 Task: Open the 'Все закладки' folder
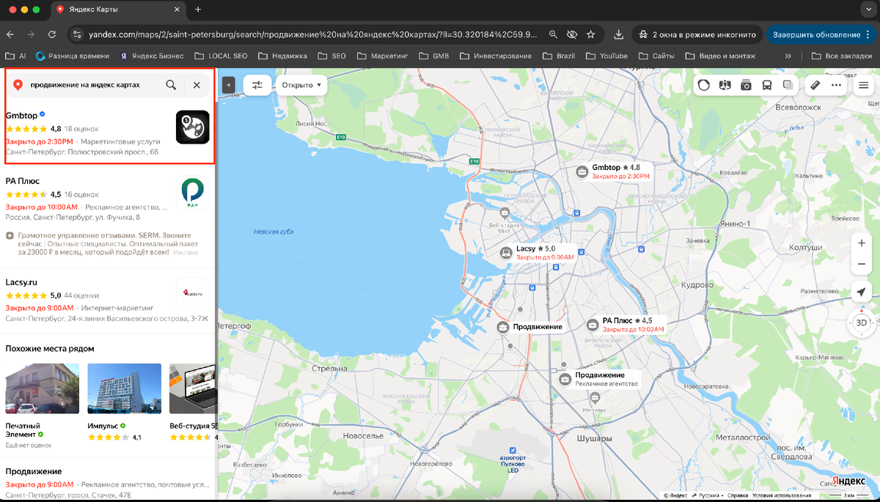click(x=841, y=56)
